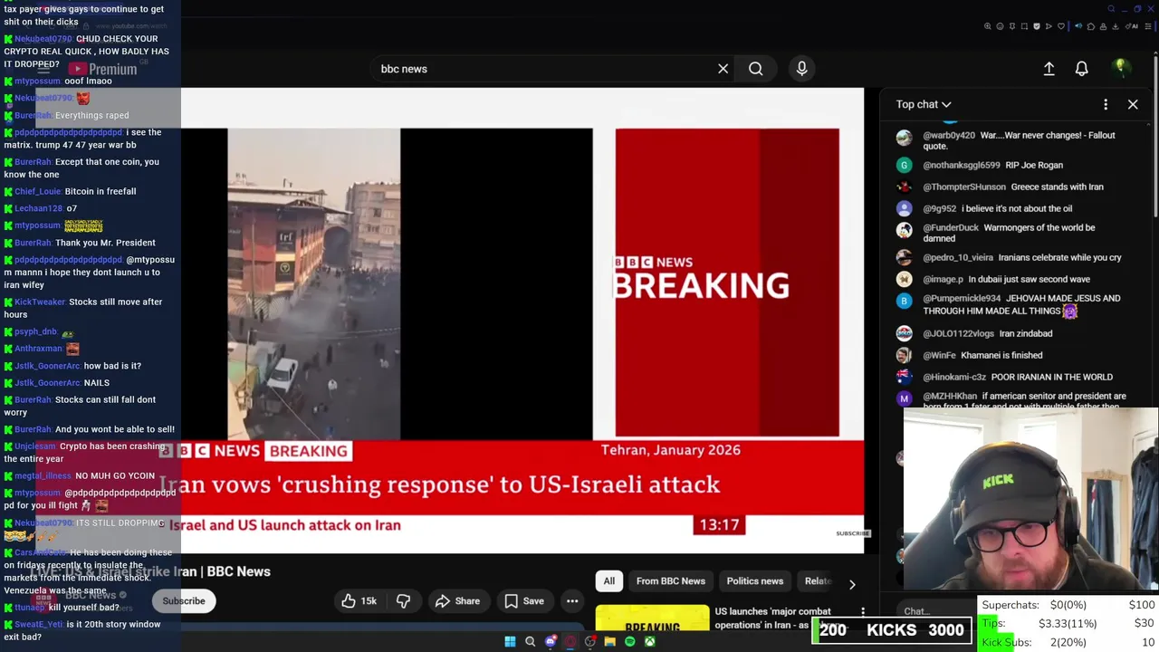Save the video to a playlist

click(x=523, y=601)
